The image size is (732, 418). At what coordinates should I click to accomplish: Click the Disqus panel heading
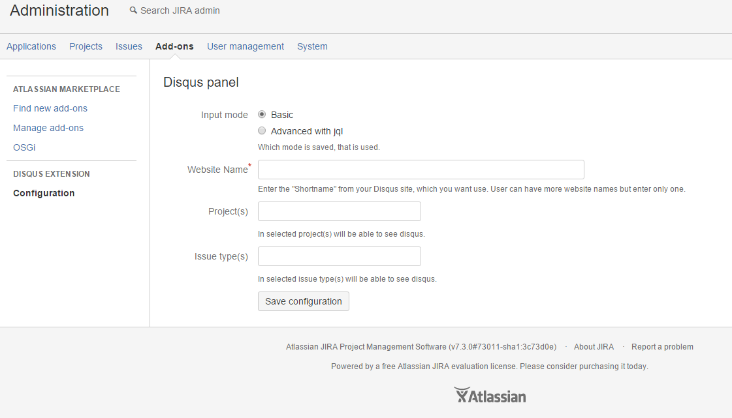click(x=200, y=82)
